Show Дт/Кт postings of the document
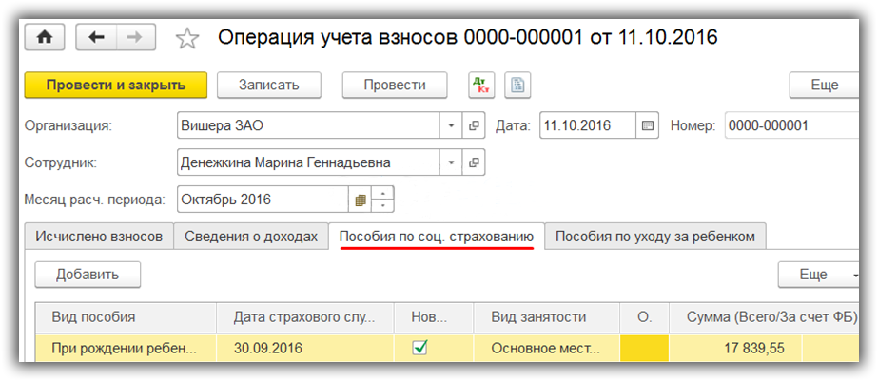878x381 pixels. (x=481, y=86)
